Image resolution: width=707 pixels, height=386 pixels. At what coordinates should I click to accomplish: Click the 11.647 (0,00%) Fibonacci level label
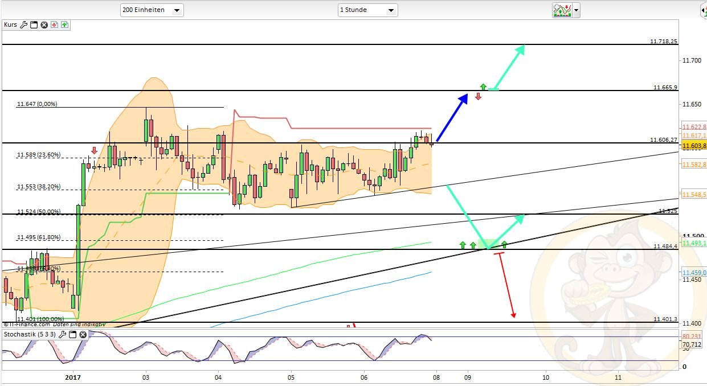(37, 104)
